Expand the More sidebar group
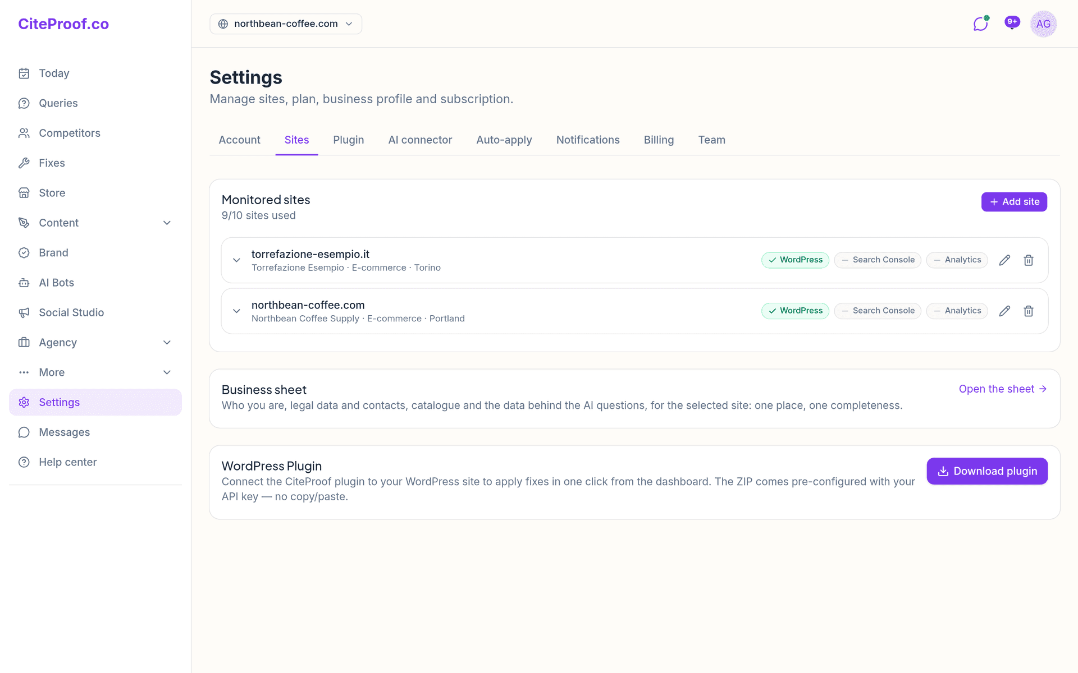Viewport: 1078px width, 673px height. [95, 372]
